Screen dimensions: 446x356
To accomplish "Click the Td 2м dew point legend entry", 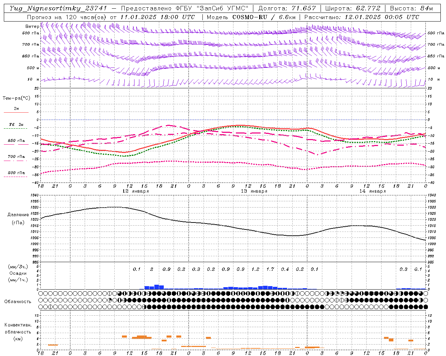I will pos(16,124).
